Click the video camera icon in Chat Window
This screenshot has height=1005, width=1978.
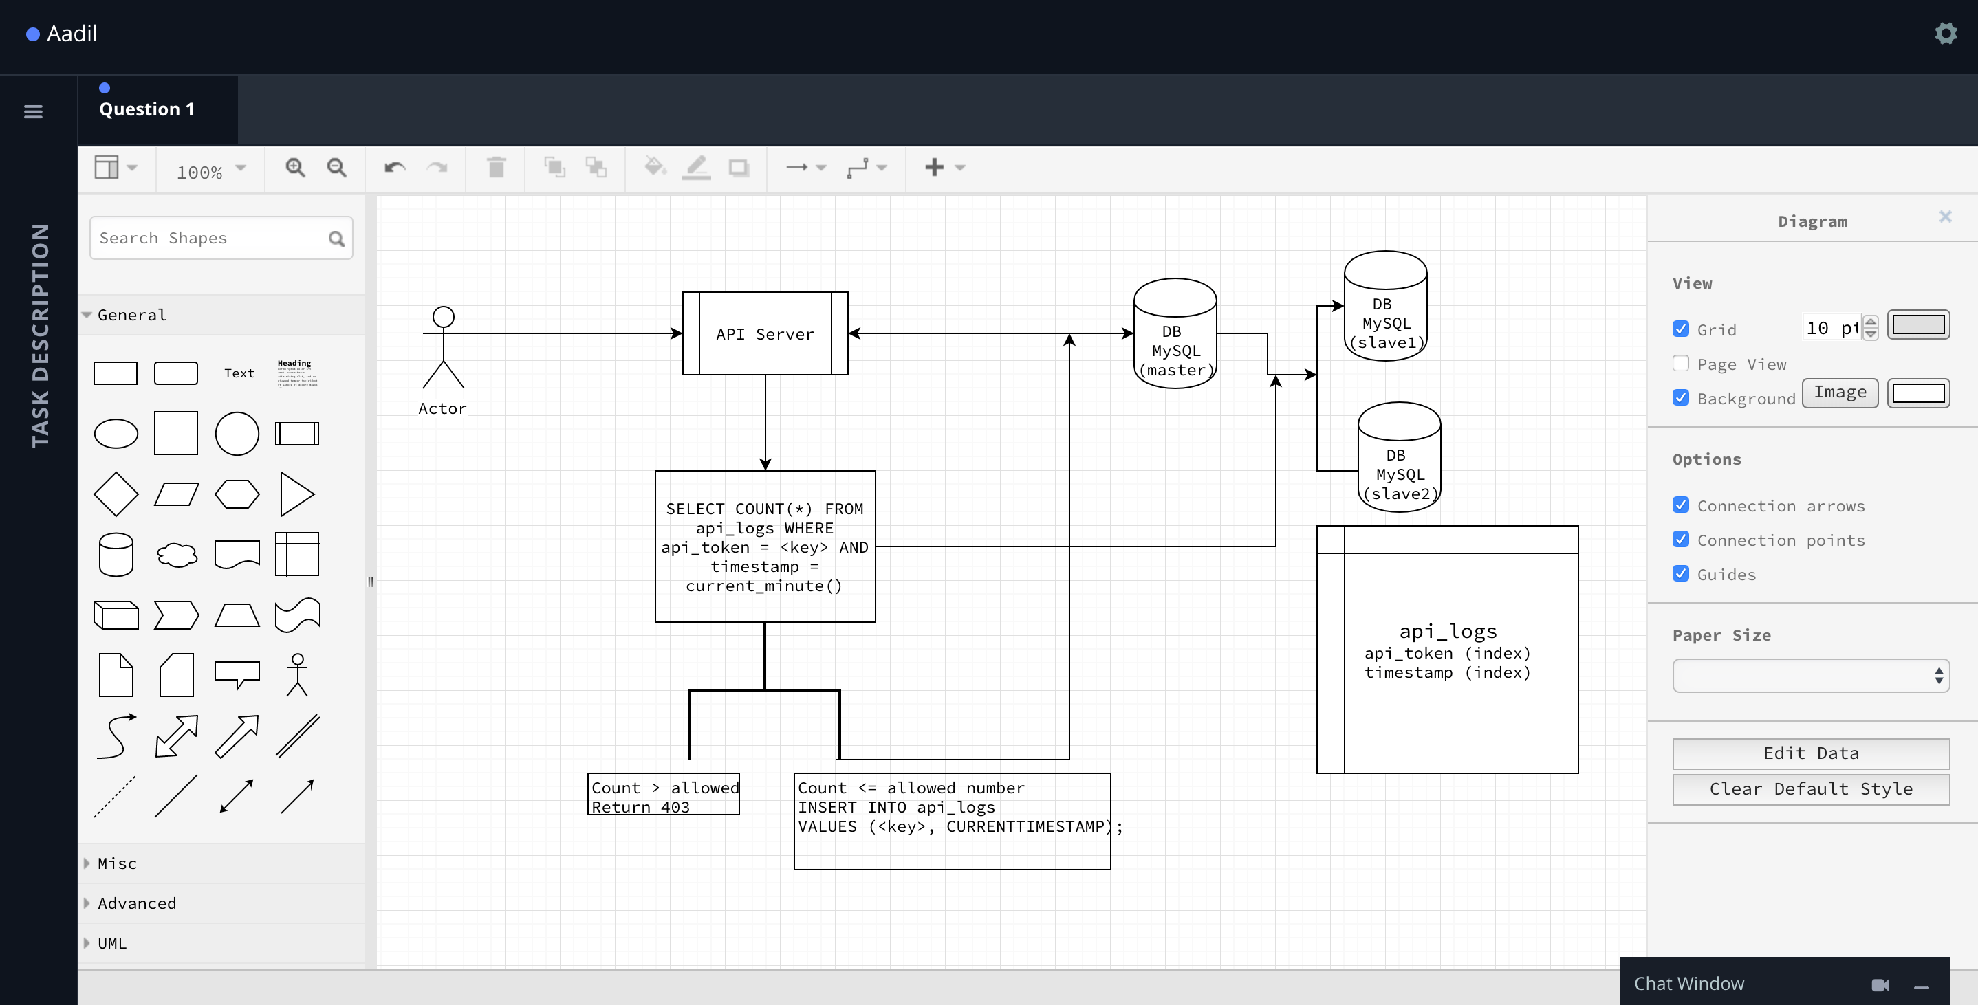pos(1880,985)
